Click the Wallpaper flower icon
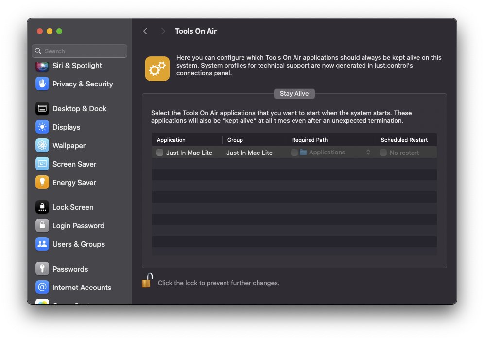484x340 pixels. (42, 146)
